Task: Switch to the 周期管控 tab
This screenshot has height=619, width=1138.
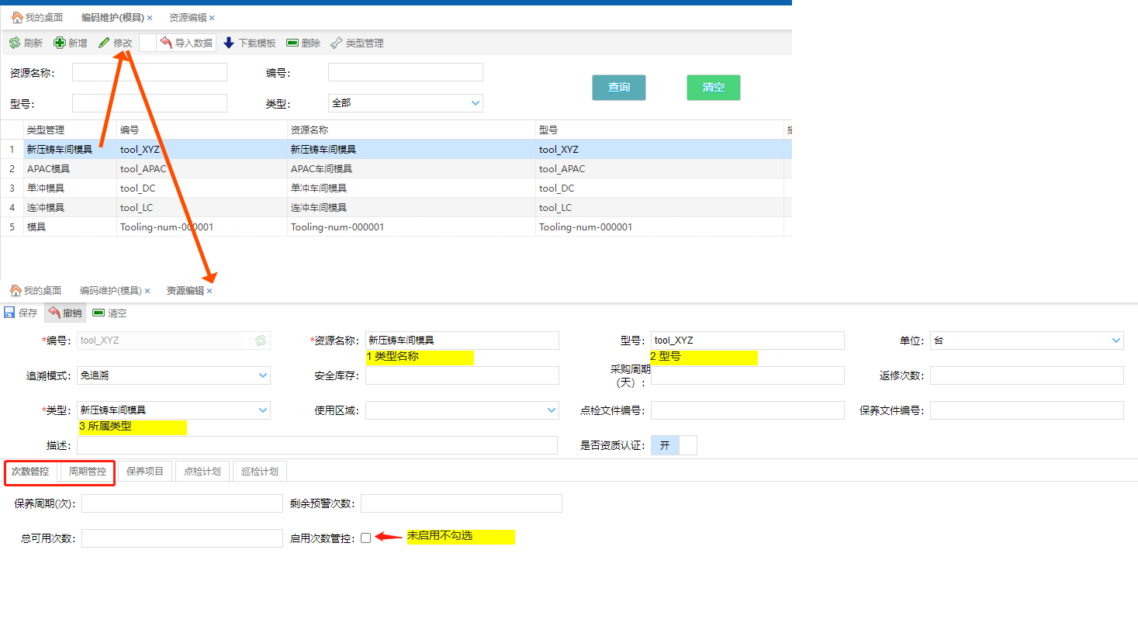Action: click(88, 472)
